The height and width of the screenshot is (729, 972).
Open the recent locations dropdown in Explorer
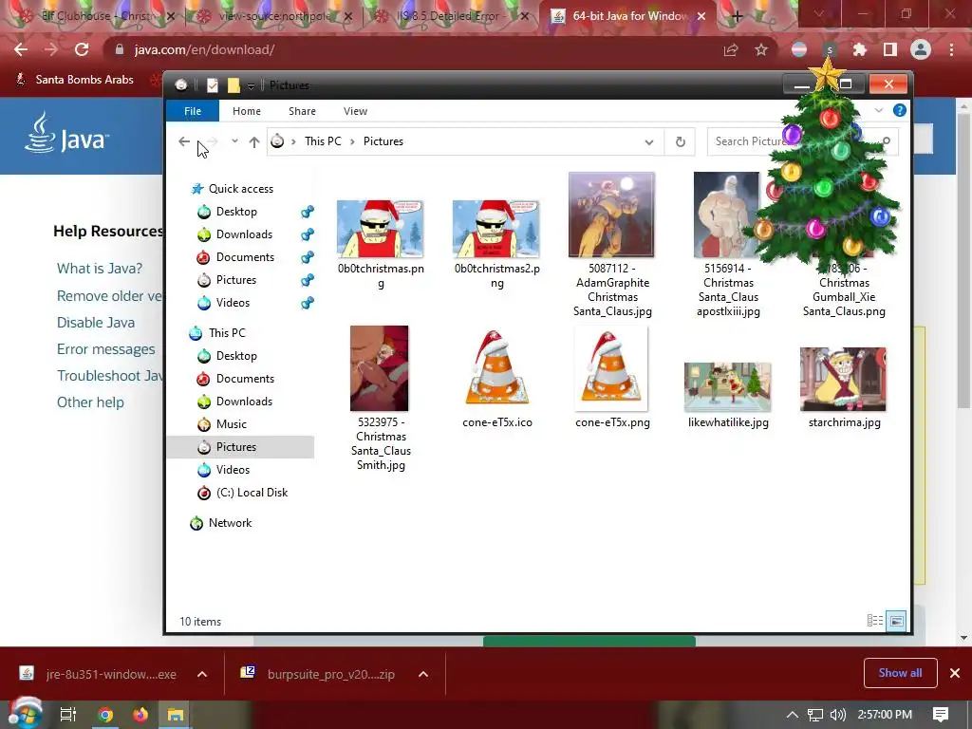234,141
